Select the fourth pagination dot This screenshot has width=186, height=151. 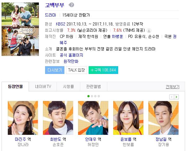(x=99, y=96)
